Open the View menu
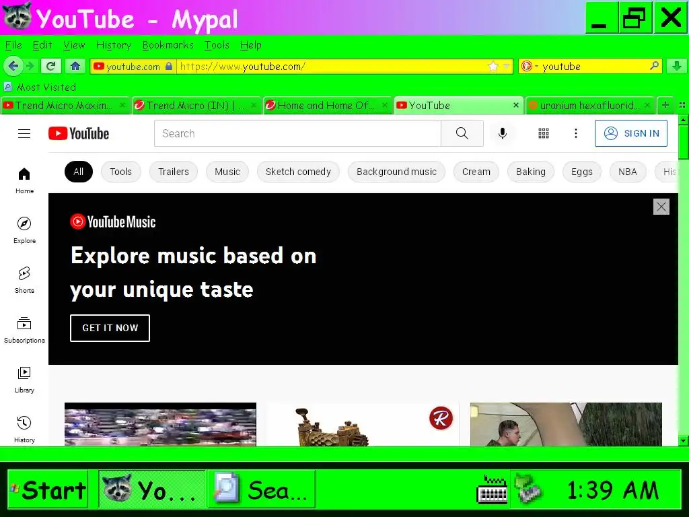 point(74,45)
